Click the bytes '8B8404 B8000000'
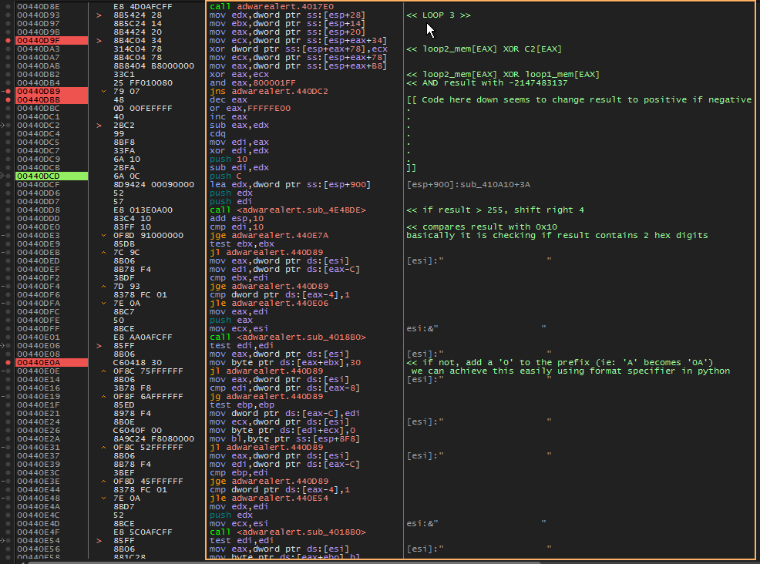Screen dimensions: 760x564 tap(153, 66)
